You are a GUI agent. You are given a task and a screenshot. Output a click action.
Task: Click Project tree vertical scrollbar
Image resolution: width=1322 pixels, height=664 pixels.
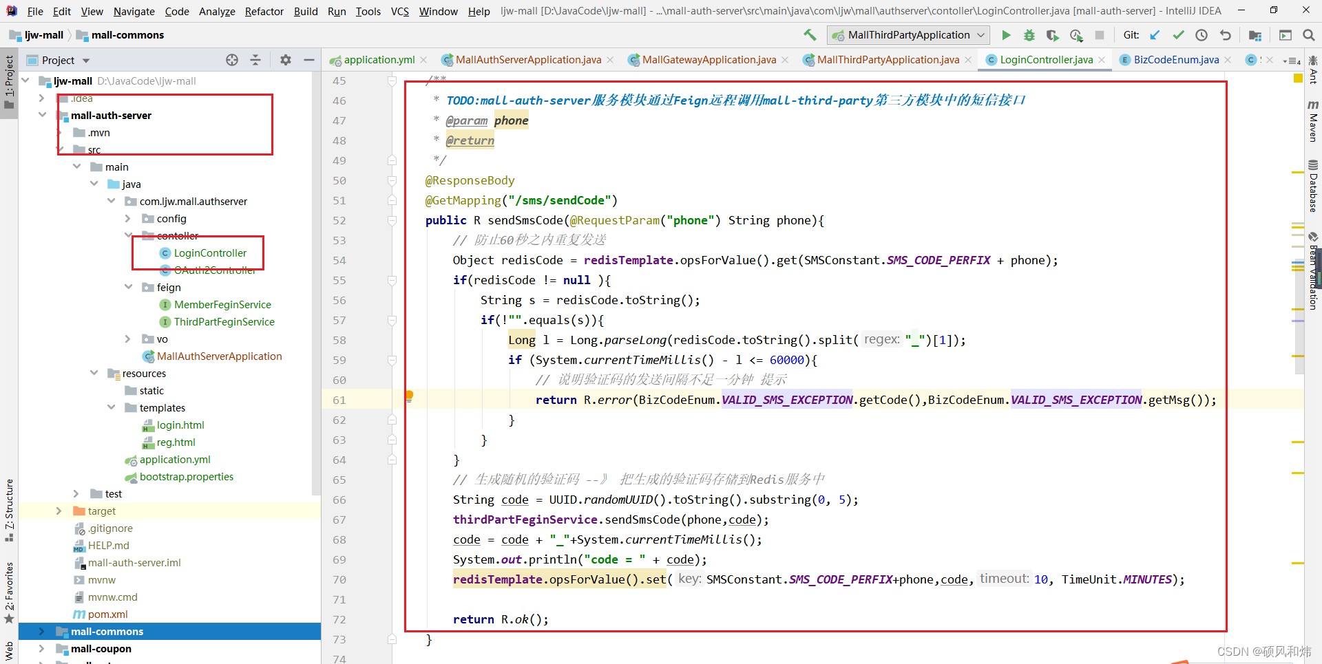(317, 284)
